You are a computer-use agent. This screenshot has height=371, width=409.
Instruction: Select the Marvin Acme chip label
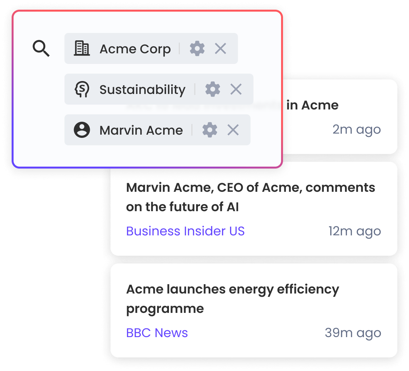[x=141, y=130]
